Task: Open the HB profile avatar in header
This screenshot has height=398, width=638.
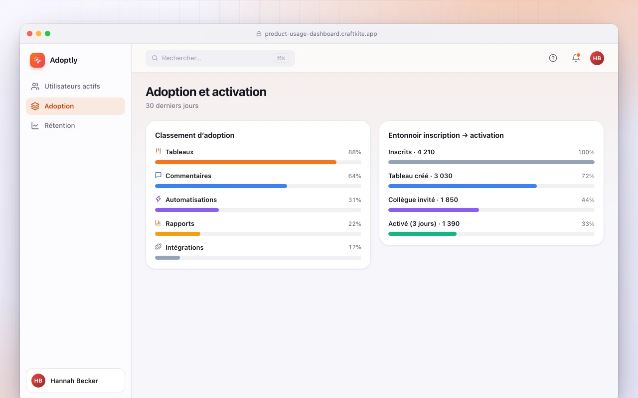Action: (597, 58)
